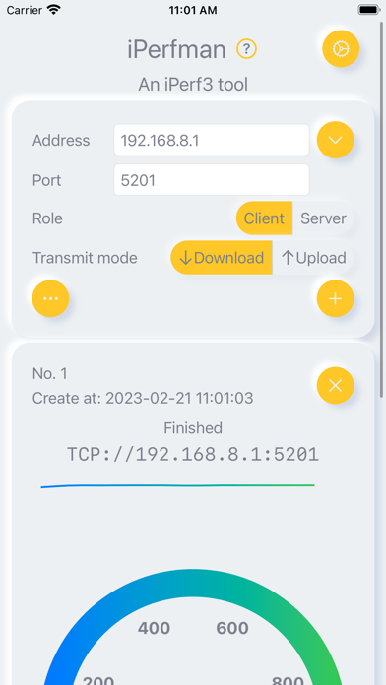Select the Server role
The height and width of the screenshot is (685, 386).
click(323, 218)
